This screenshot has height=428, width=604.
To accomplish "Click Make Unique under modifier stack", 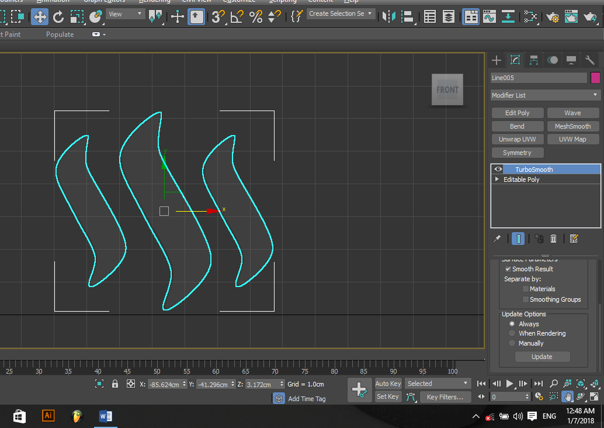I will click(539, 239).
